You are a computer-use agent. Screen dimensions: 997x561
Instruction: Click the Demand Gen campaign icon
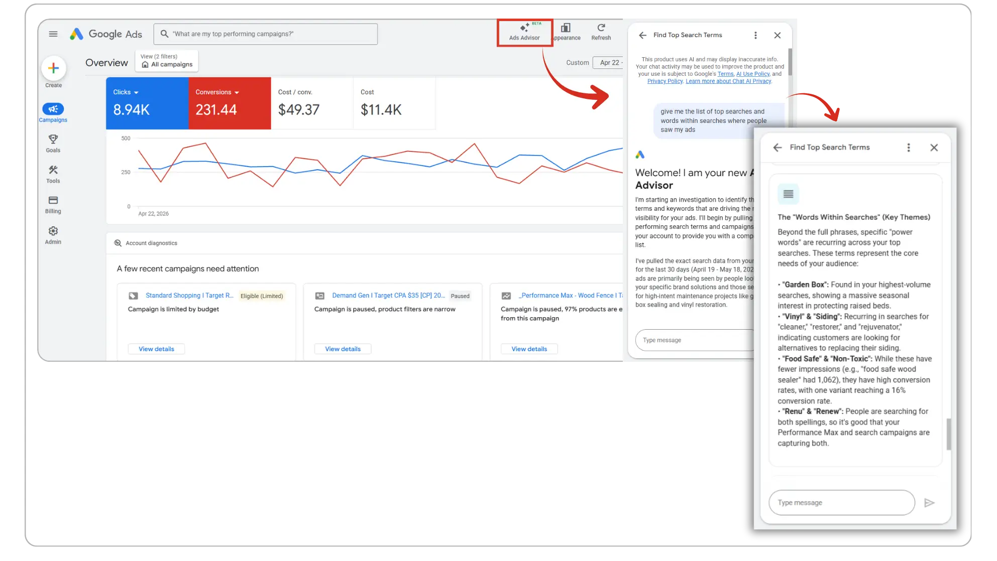coord(320,296)
